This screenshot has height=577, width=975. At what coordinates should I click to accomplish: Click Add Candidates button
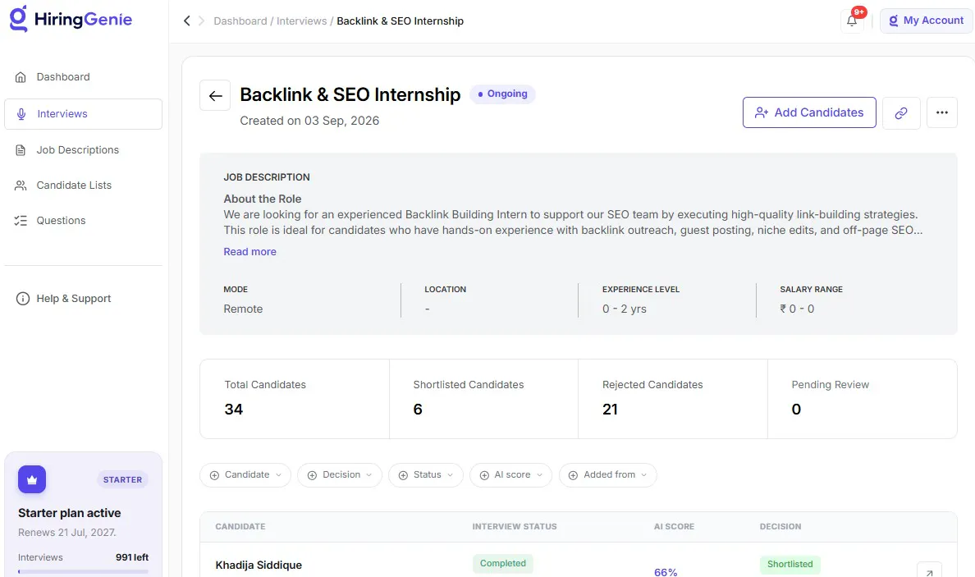click(809, 112)
